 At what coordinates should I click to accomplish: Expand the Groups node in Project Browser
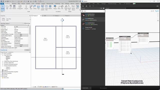[1, 76]
